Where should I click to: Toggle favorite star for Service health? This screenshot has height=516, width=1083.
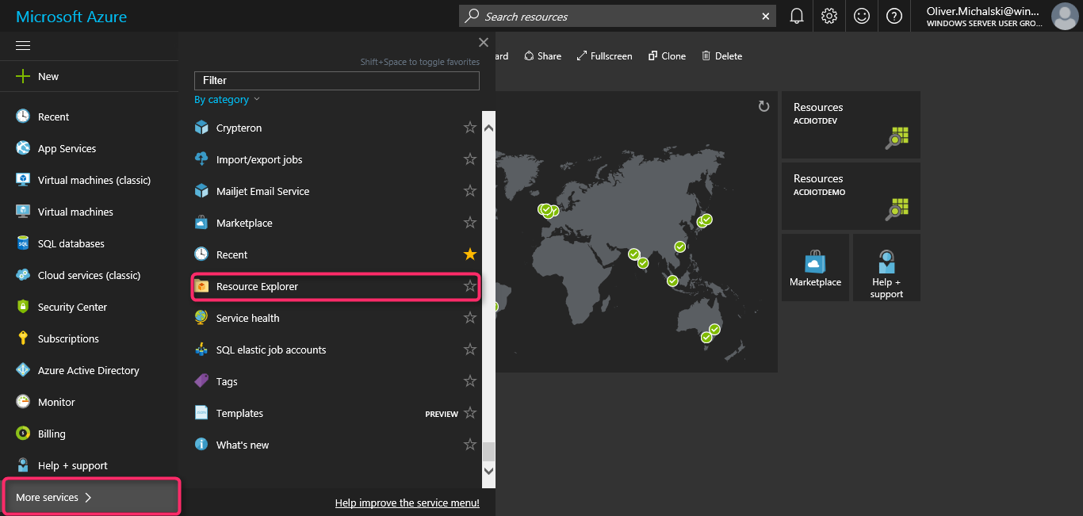point(470,318)
